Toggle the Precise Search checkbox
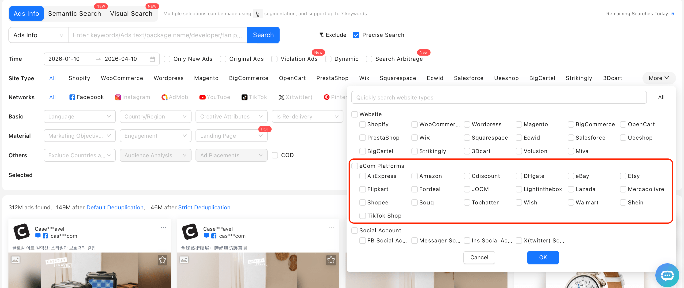 [x=356, y=35]
